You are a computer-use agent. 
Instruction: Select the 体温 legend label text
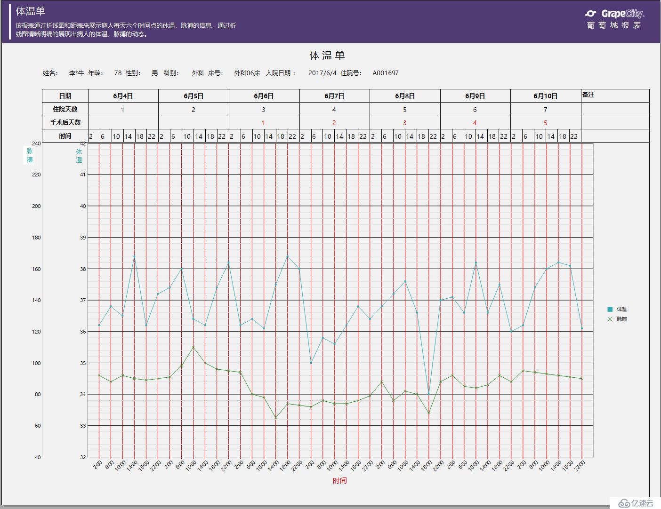[622, 309]
